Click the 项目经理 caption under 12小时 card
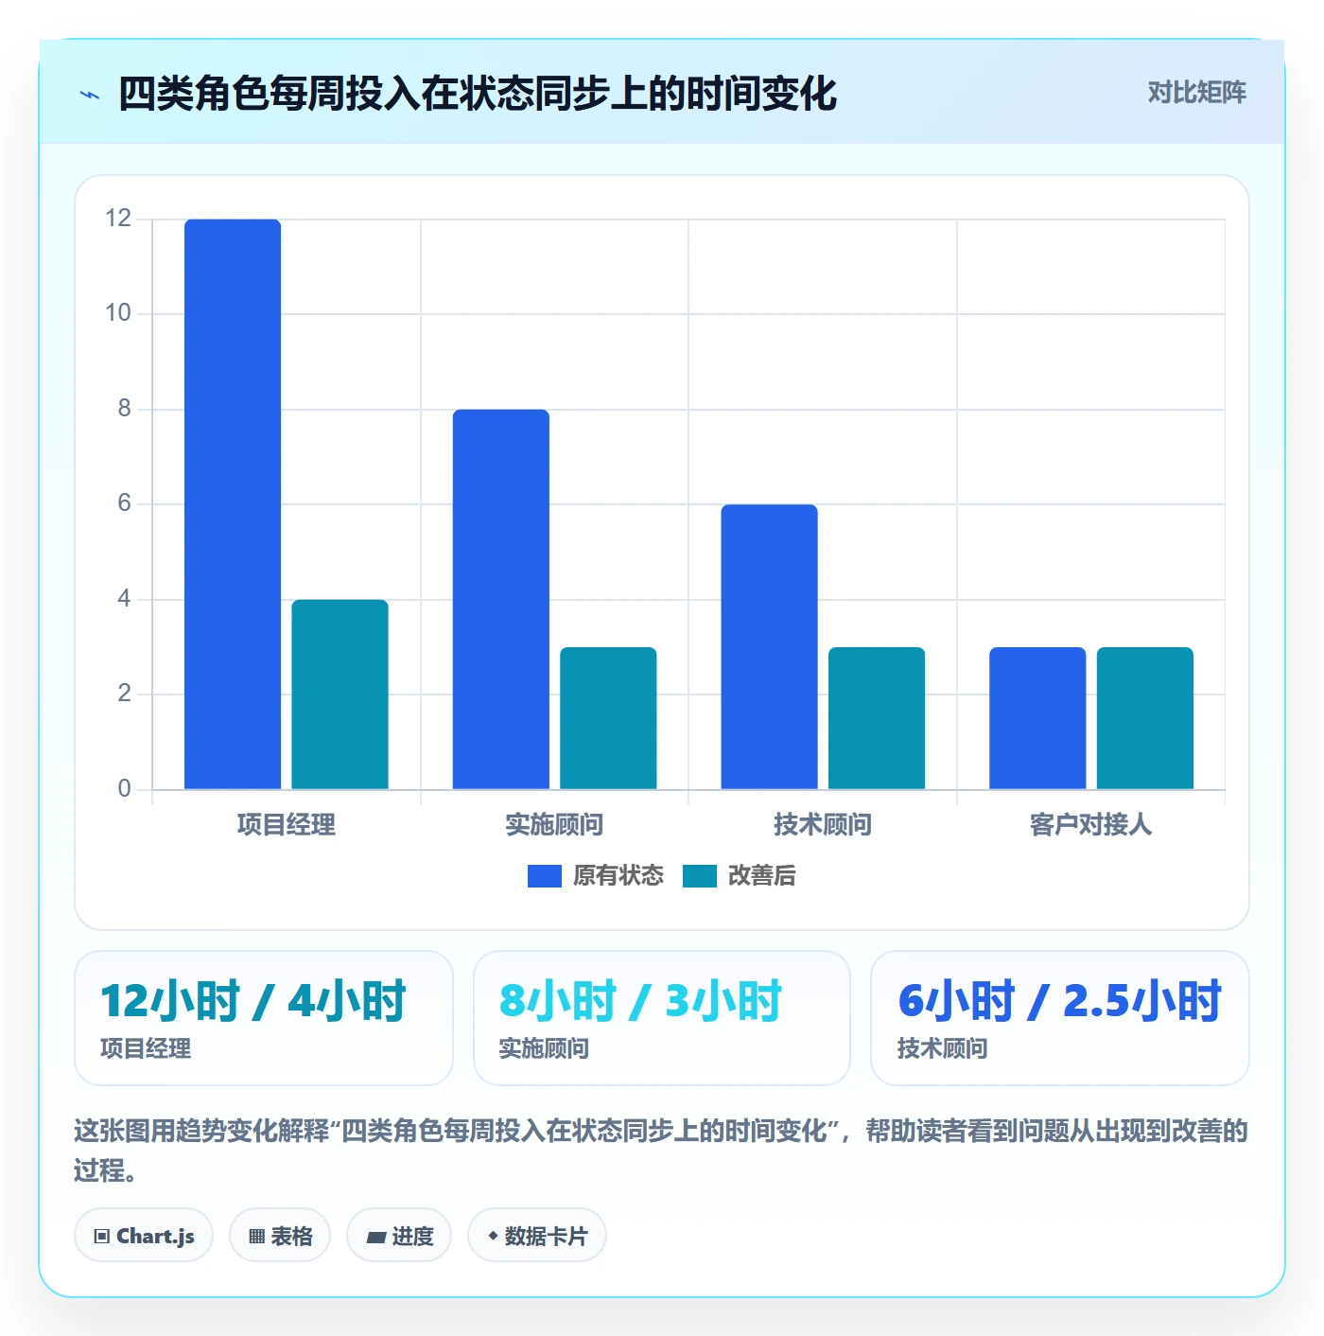Image resolution: width=1324 pixels, height=1336 pixels. 146,1048
